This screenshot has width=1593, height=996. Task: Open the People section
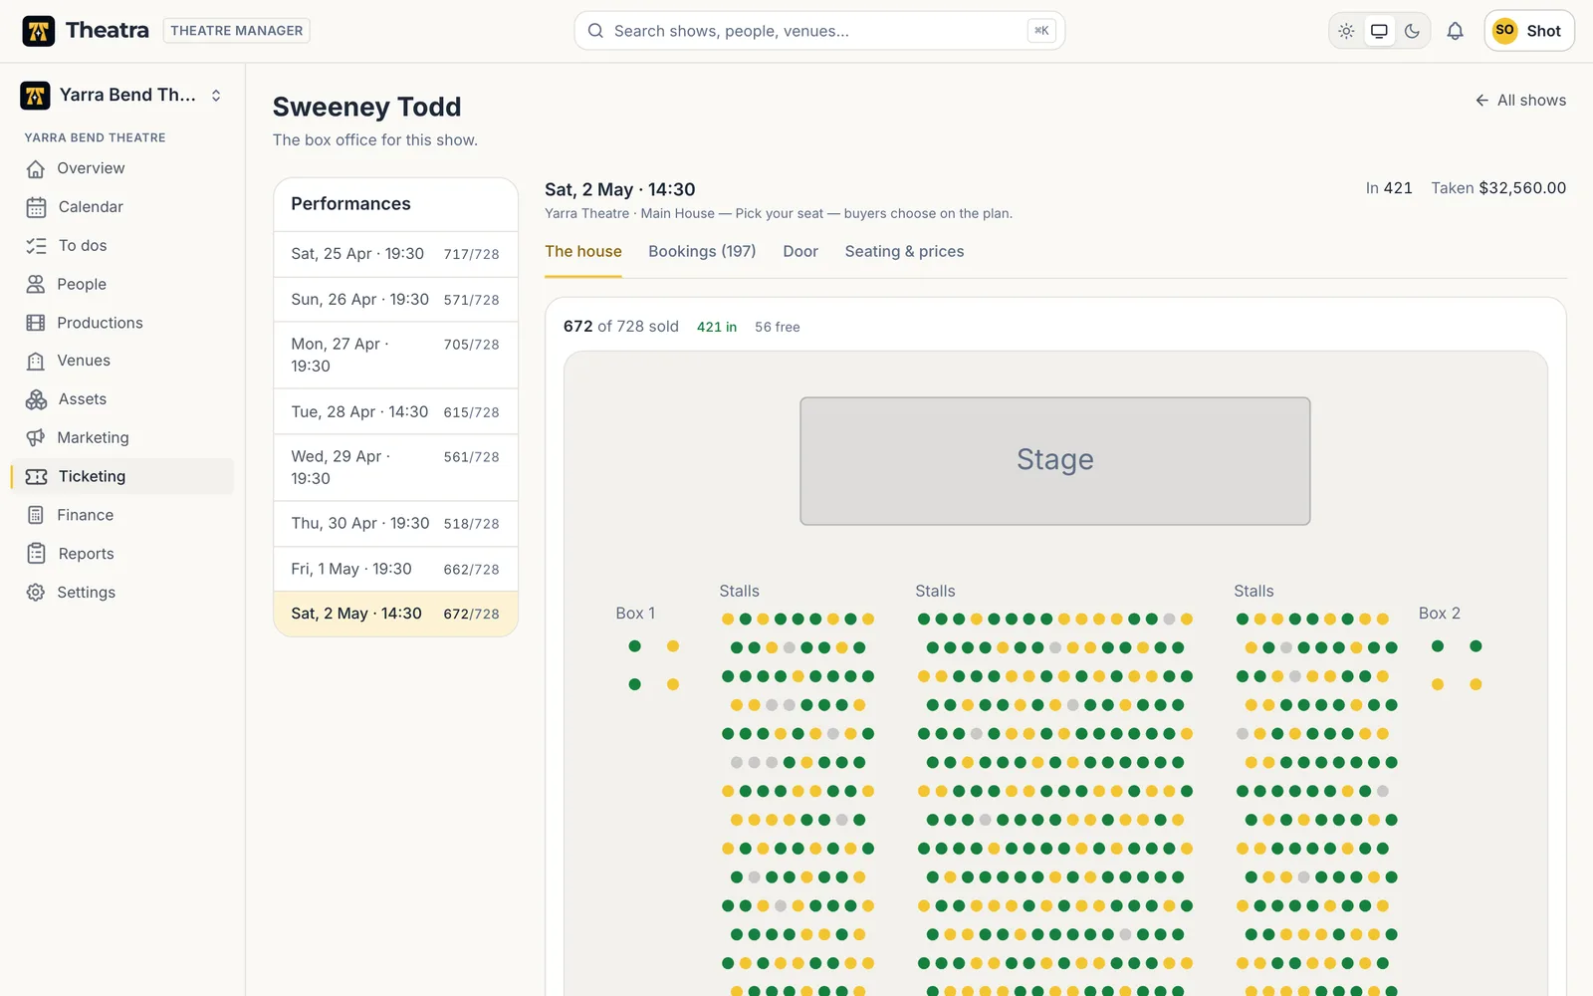click(122, 284)
